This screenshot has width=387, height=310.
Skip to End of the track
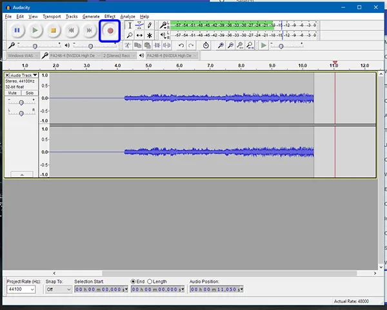tap(90, 30)
